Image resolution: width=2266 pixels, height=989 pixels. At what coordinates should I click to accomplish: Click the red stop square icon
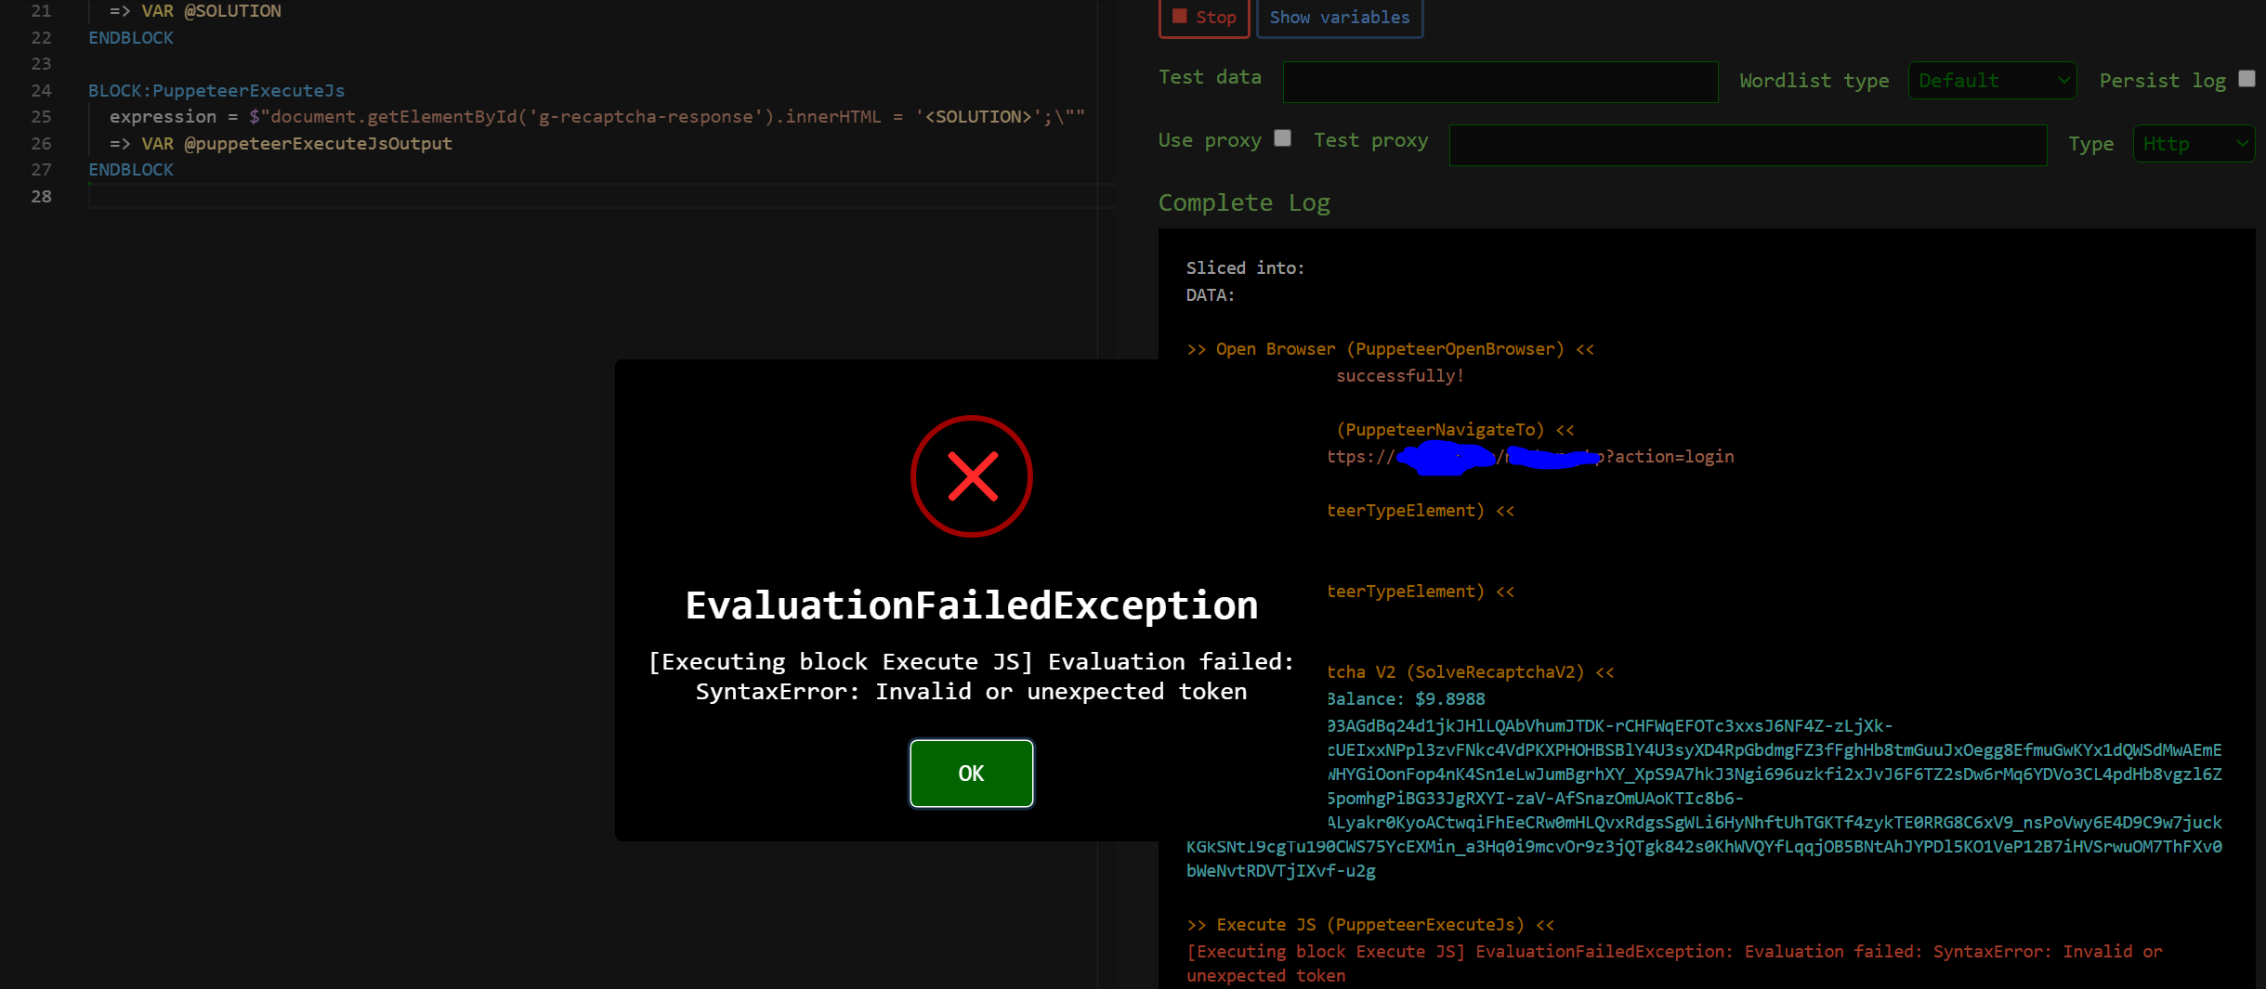tap(1180, 16)
